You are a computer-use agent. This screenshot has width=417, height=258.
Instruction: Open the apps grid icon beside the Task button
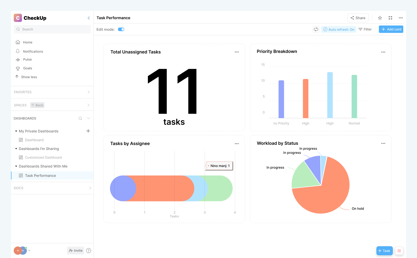399,251
